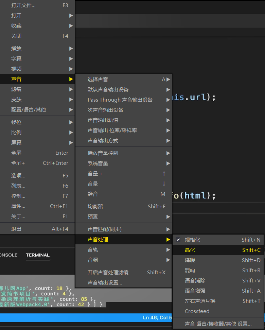Expand the 字幕 submenu
Screen dimensions: 265x330
[x=37, y=58]
